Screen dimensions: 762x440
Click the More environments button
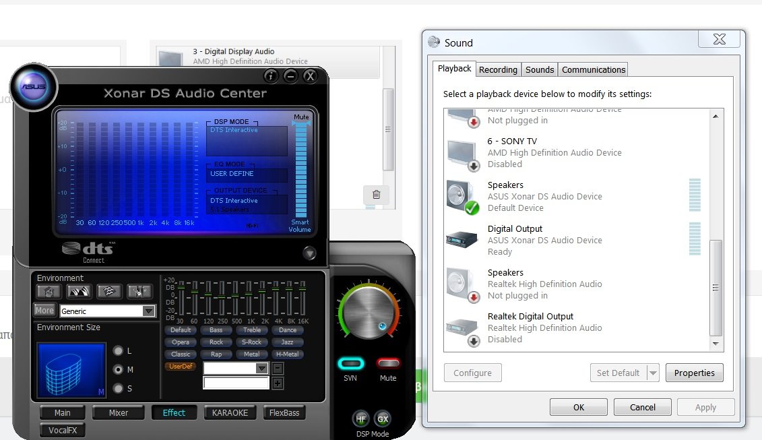click(44, 310)
